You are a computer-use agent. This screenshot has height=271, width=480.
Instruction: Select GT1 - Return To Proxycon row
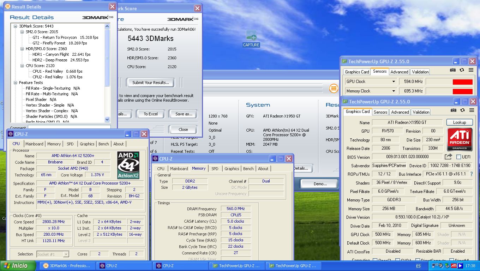coord(65,37)
